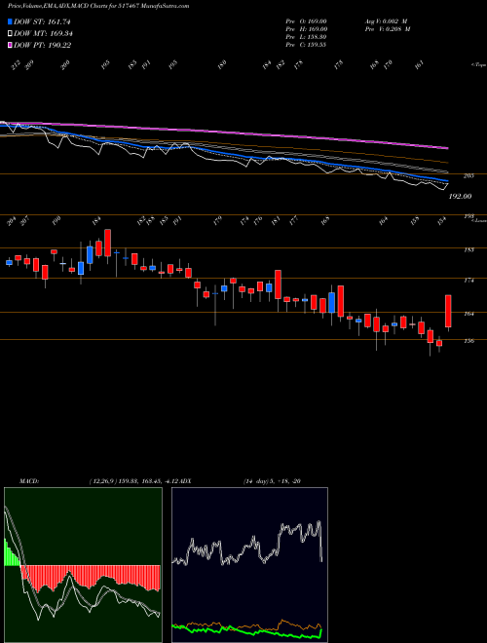Click the 'Pre H: 169.60' value
This screenshot has width=487, height=643.
(x=306, y=29)
